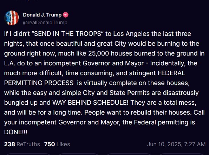Click the first action button outline at bottom left
Viewport: 209px width, 155px height.
pos(28,154)
